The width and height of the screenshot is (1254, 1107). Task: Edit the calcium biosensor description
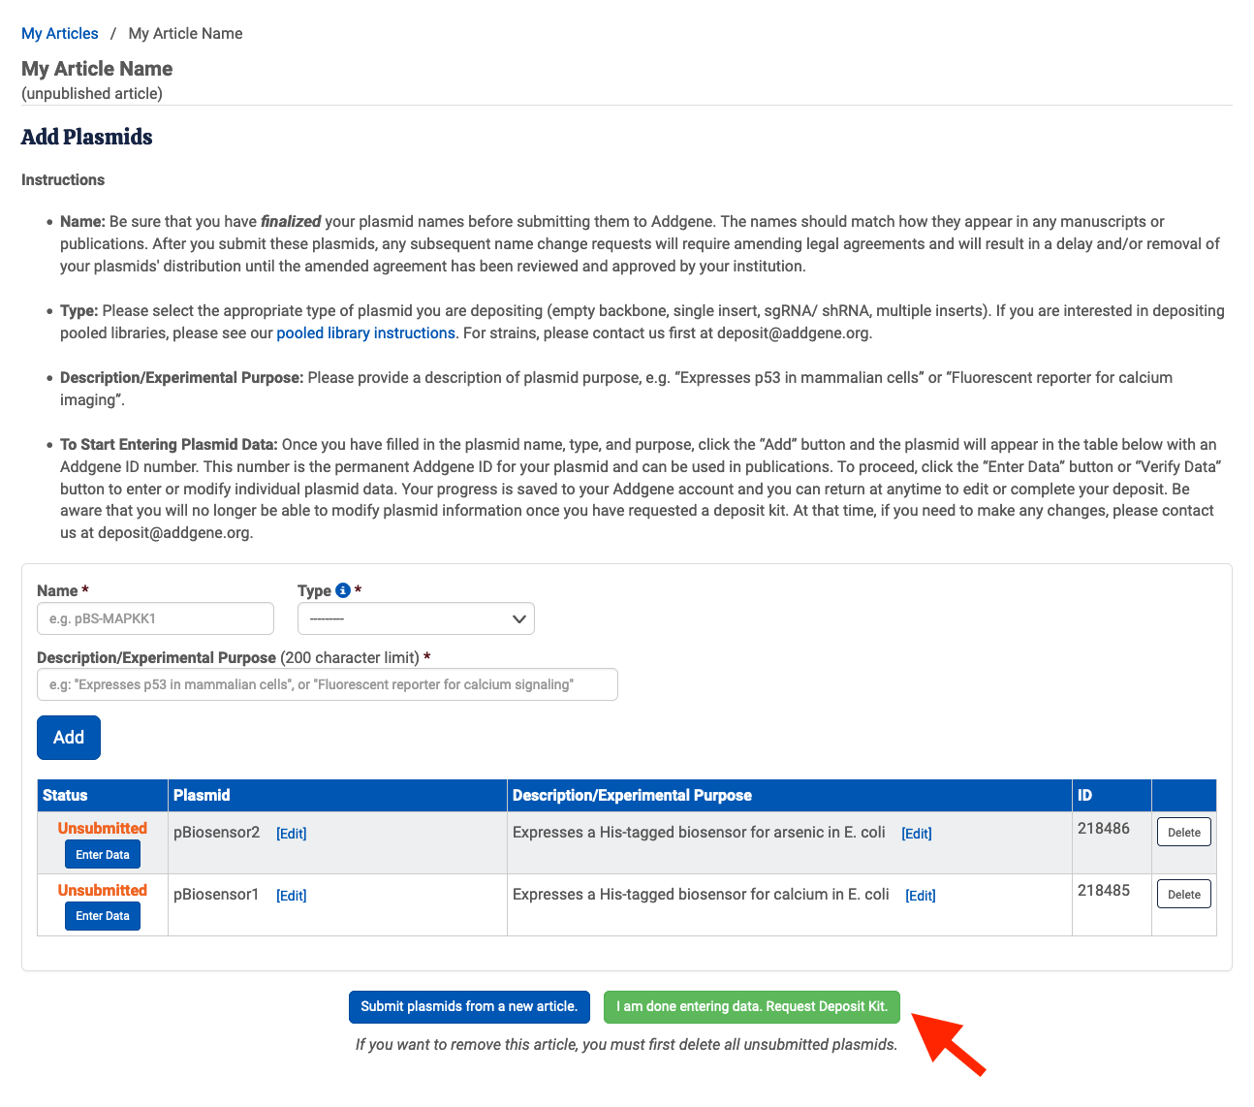point(920,895)
